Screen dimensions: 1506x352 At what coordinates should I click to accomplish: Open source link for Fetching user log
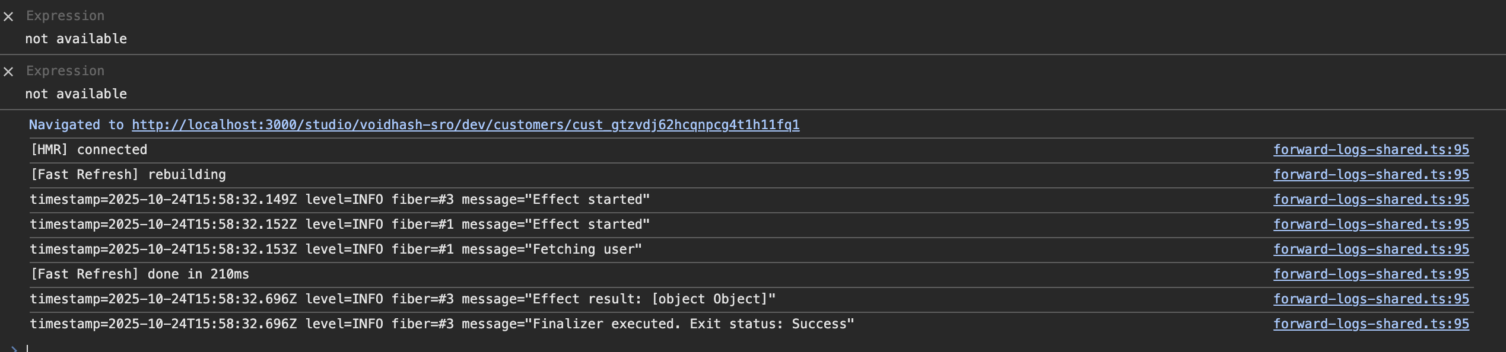point(1371,249)
